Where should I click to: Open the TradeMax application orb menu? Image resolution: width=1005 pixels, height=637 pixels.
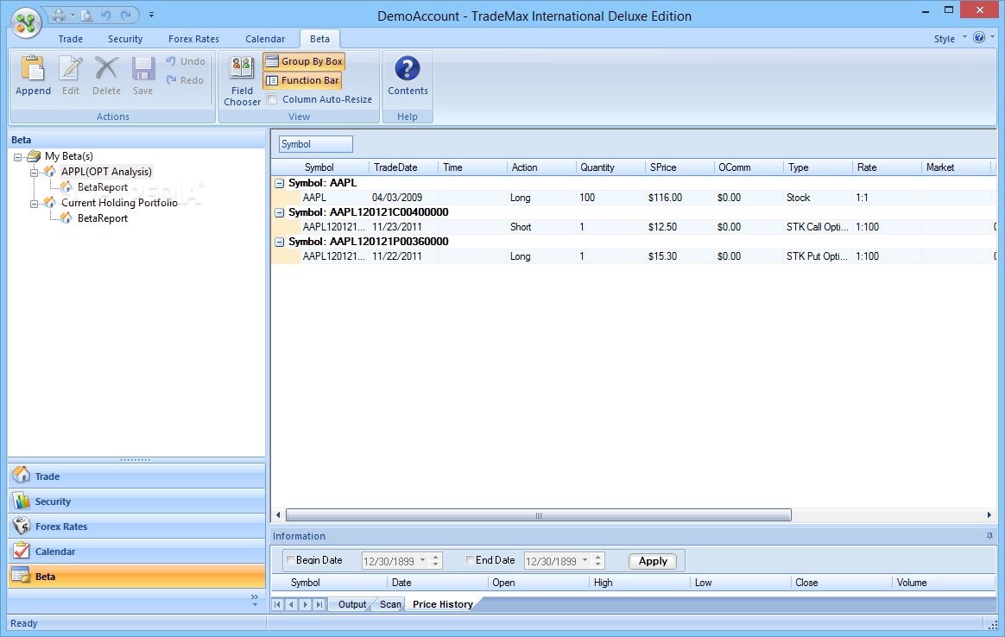26,23
